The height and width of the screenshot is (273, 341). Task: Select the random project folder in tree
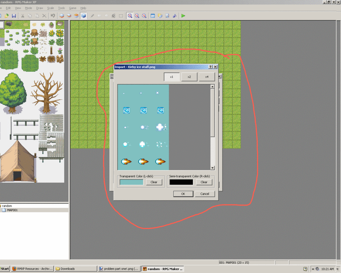click(7, 206)
